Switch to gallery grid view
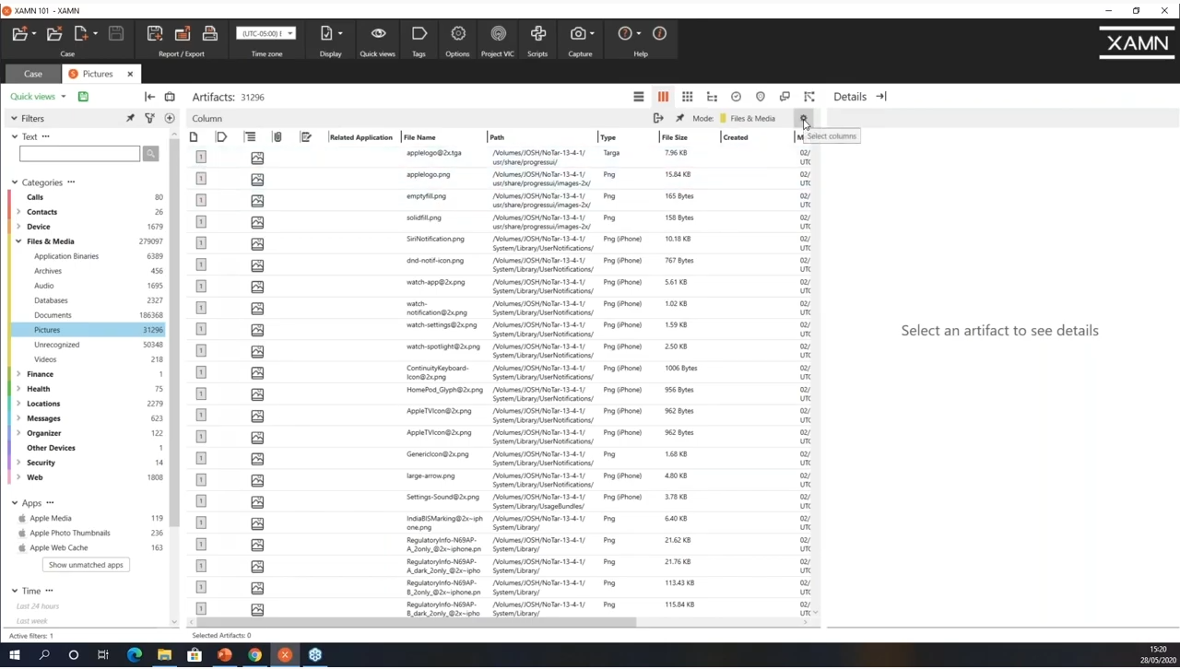The image size is (1180, 669). (688, 97)
